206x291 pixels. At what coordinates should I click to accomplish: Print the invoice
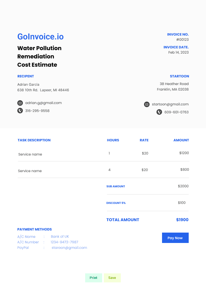click(93, 278)
